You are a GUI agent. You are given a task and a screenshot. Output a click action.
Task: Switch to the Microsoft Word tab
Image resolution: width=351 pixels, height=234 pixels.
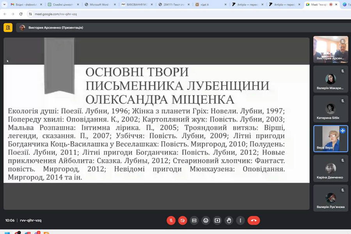point(100,4)
